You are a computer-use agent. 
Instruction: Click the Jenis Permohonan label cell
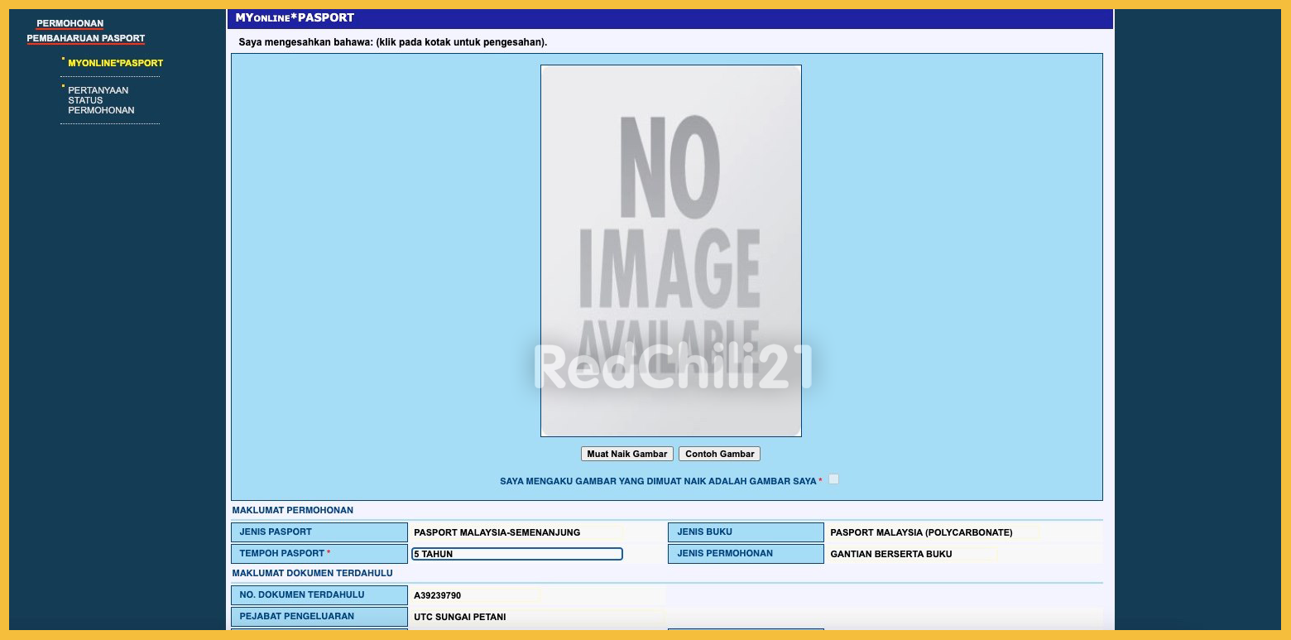745,554
